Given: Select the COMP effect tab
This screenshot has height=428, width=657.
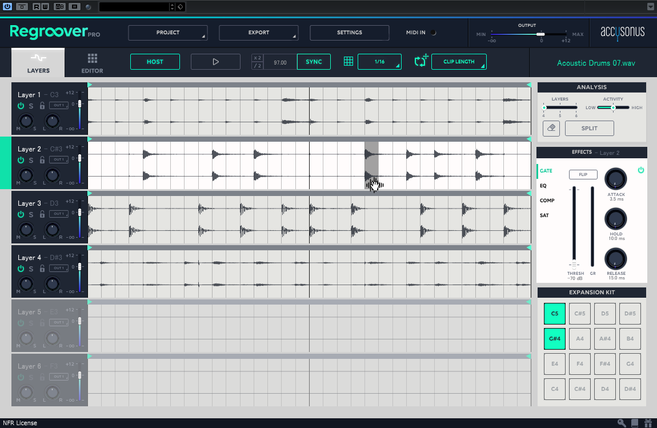Looking at the screenshot, I should click(x=547, y=201).
